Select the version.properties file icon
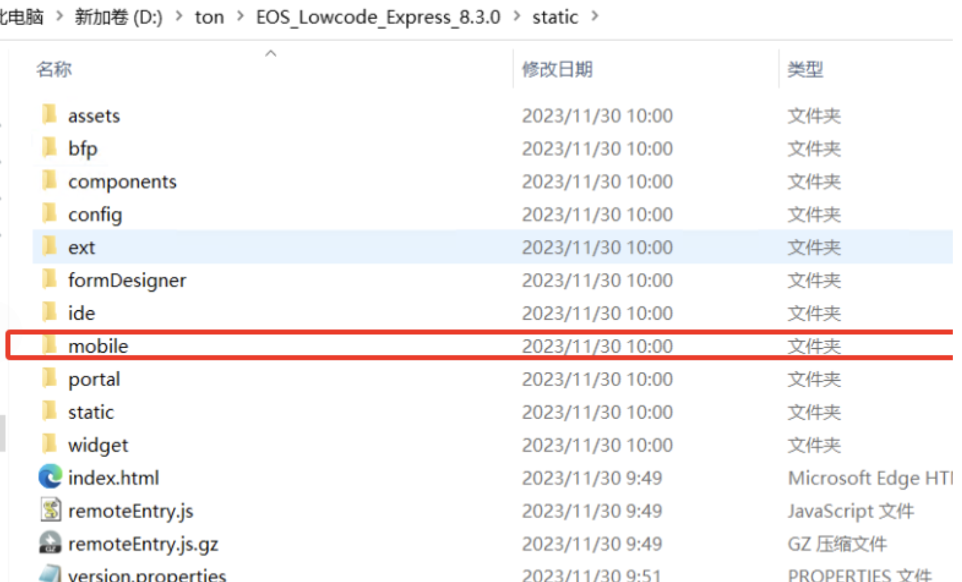Screen dimensions: 962x582 50,574
